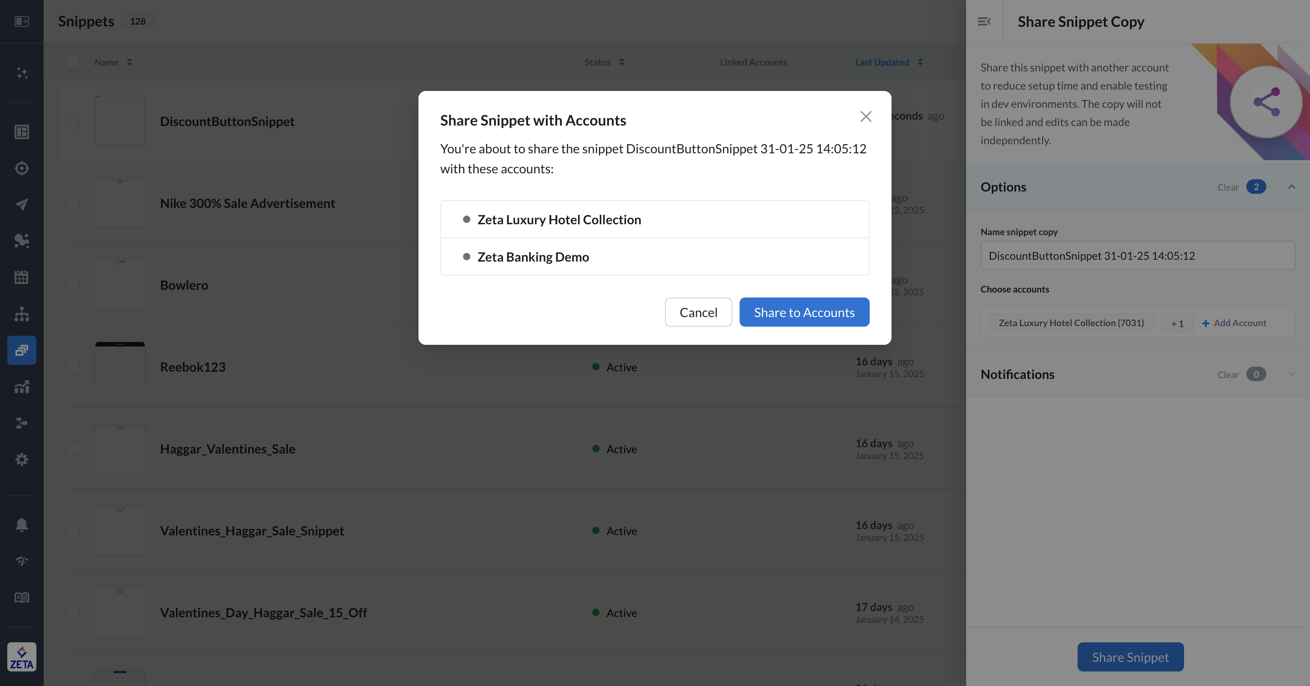1310x686 pixels.
Task: Check the Nike 300% Sale Advertisement checkbox
Action: (x=73, y=203)
